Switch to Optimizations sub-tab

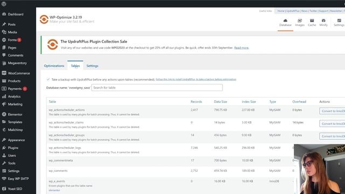54,66
